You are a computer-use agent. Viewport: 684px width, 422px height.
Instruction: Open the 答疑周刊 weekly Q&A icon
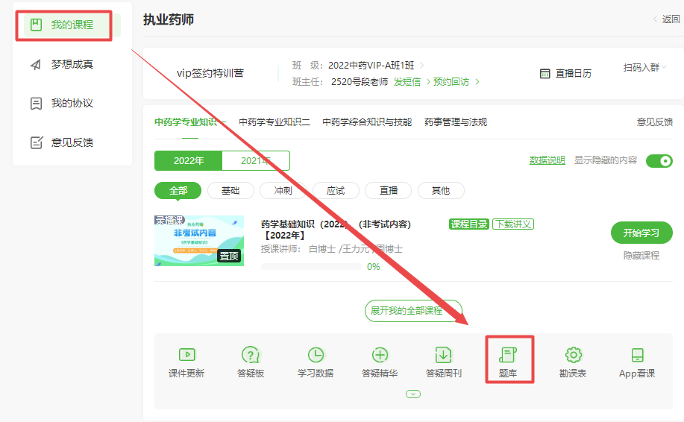tap(444, 356)
